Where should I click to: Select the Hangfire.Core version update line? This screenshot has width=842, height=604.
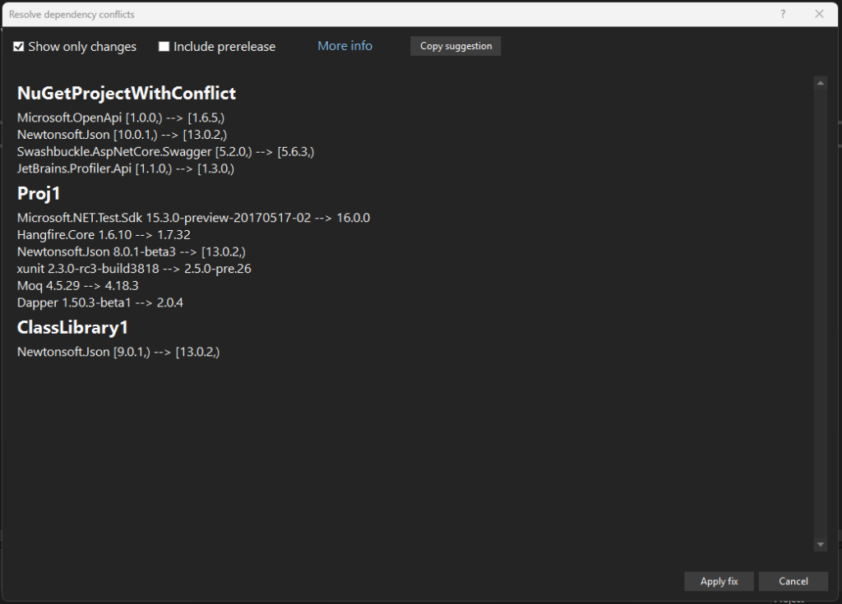point(104,234)
